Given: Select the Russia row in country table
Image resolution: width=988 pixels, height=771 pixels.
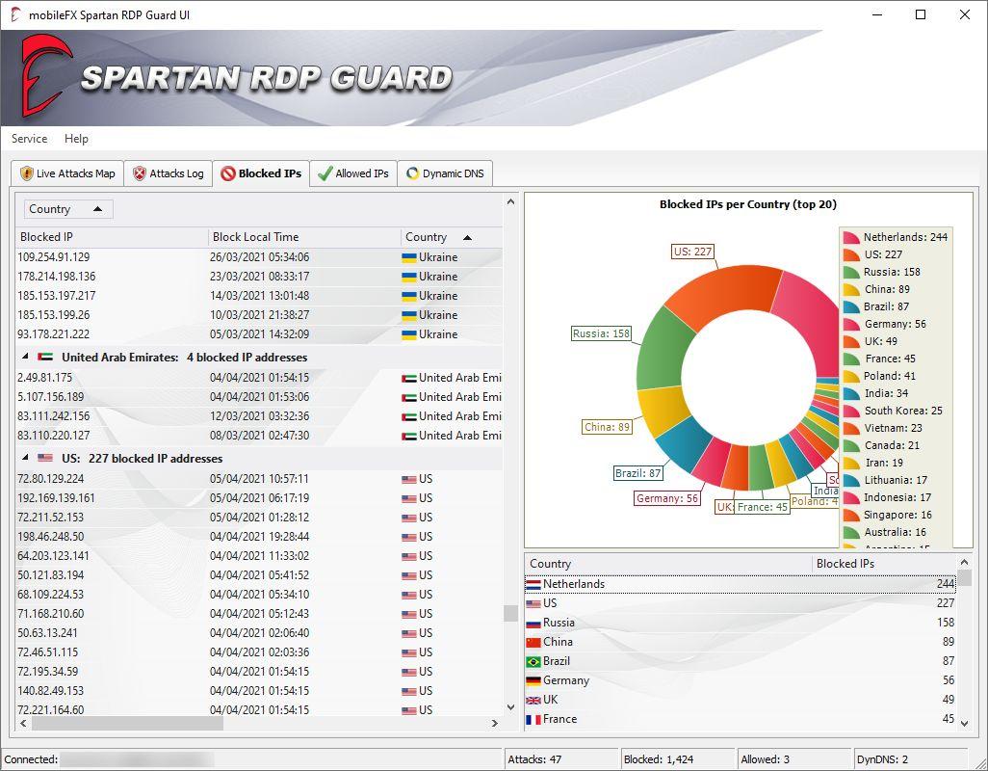Looking at the screenshot, I should [x=740, y=623].
